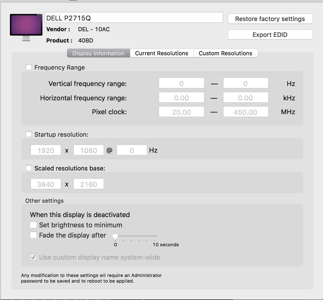
Task: Click startup resolution refresh rate Hz field
Action: (x=132, y=150)
